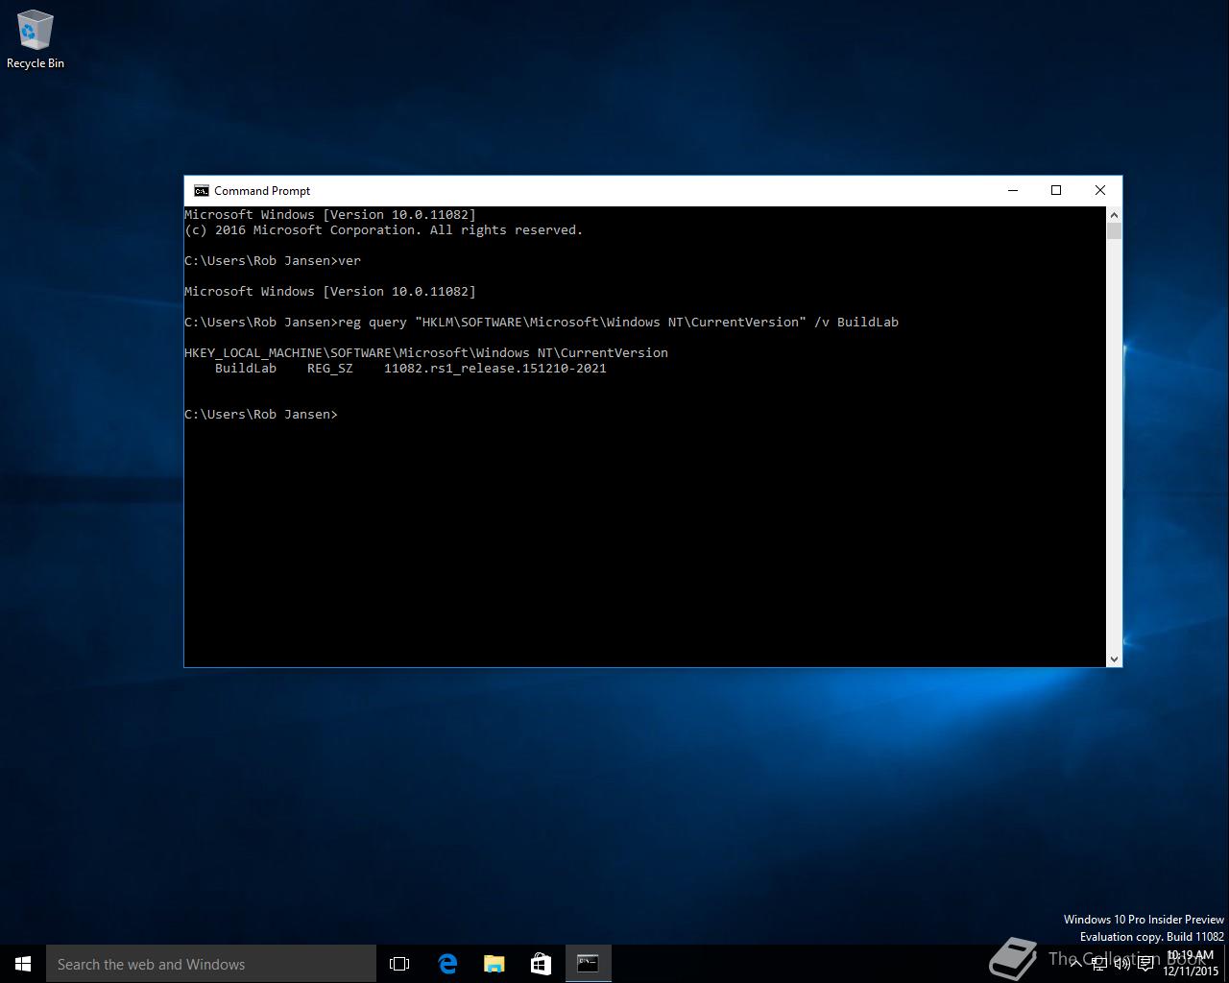Maximize the Command Prompt window
1229x983 pixels.
click(1056, 190)
